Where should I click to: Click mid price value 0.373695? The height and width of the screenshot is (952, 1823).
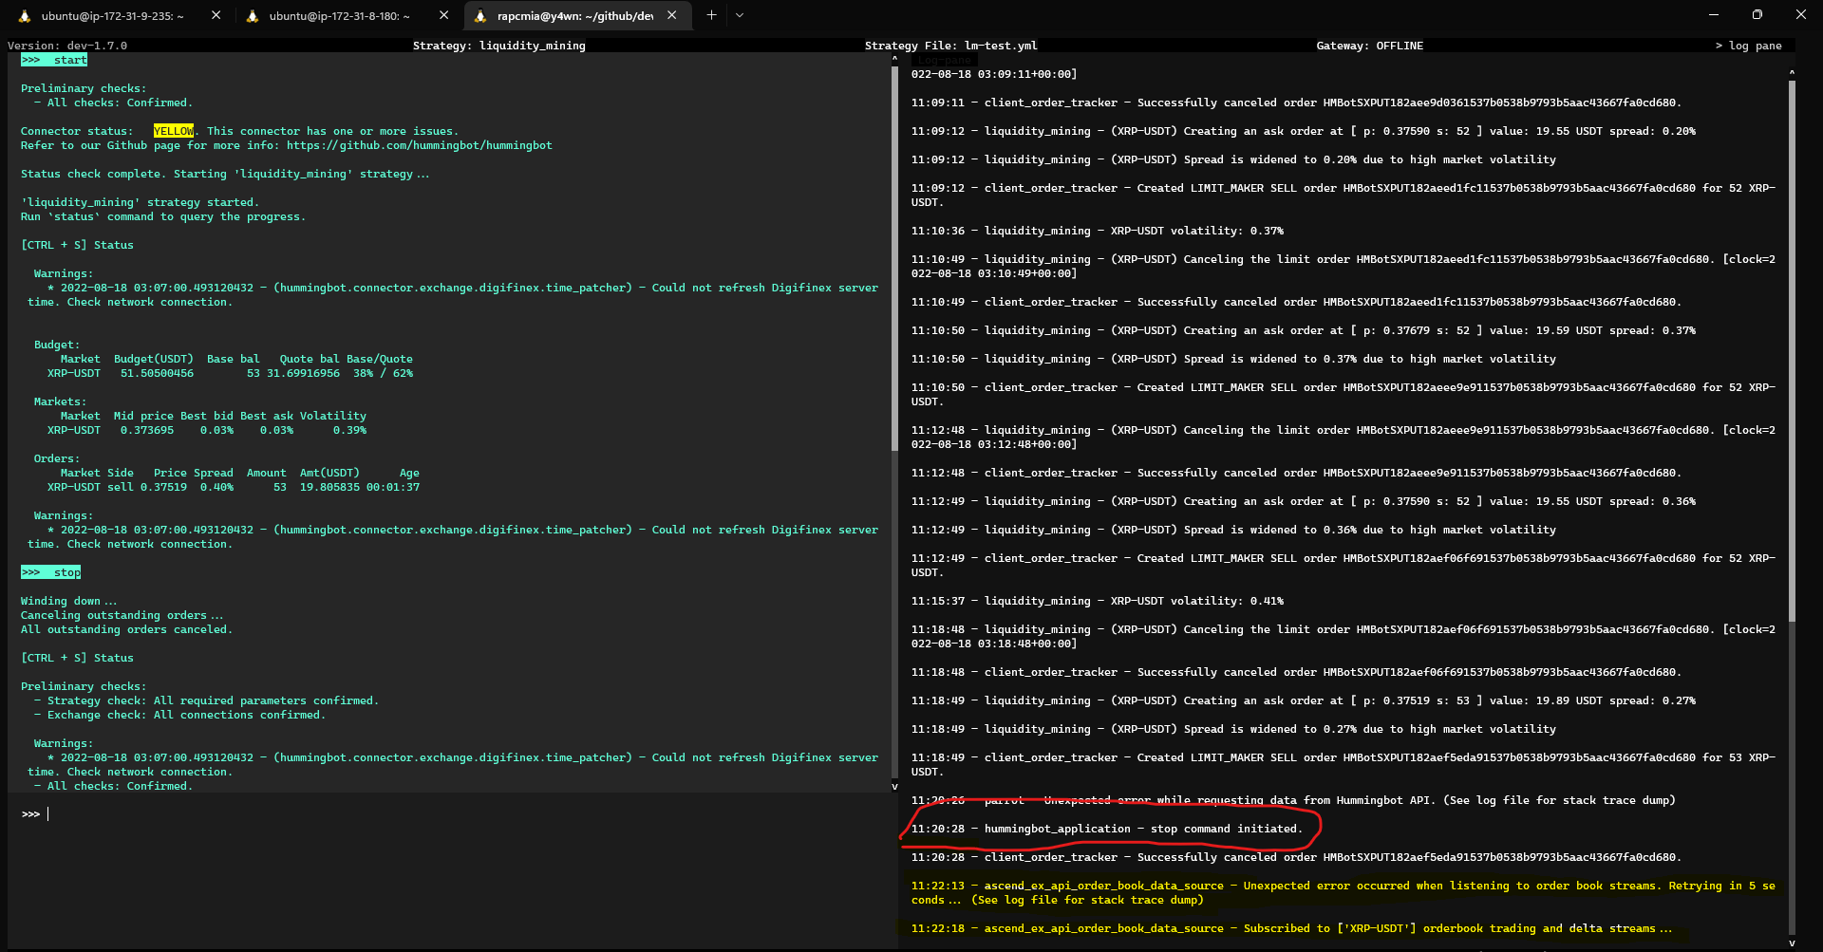147,430
